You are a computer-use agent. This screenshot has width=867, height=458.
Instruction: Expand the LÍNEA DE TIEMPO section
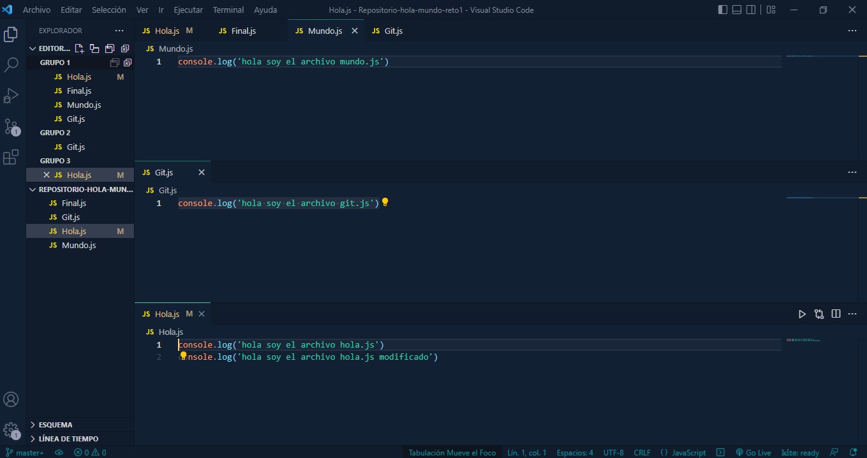[66, 438]
